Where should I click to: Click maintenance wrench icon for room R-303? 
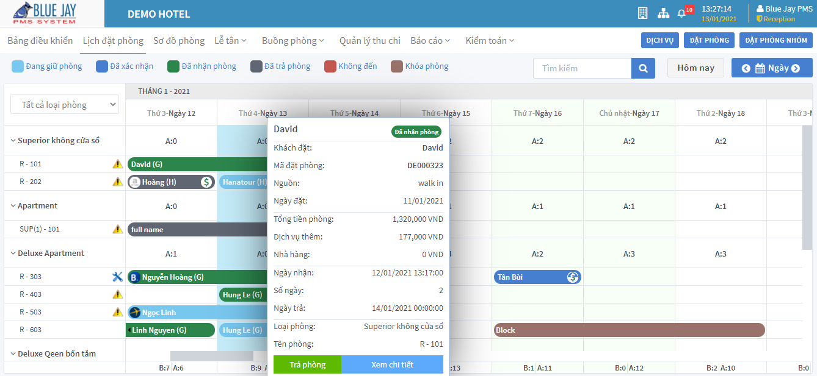click(117, 277)
